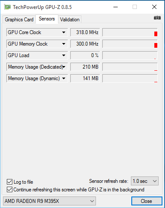Expand the GPU Memory Clock dropdown arrow
This screenshot has height=208, width=165.
tap(64, 44)
